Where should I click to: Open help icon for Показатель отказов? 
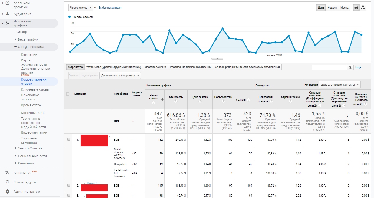pos(271,101)
